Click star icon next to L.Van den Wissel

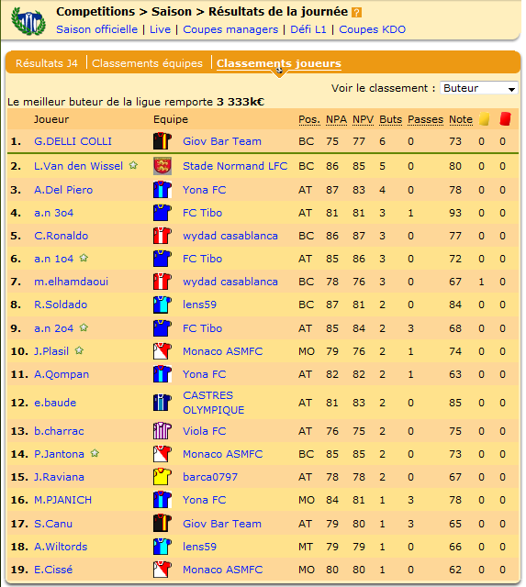(x=133, y=165)
